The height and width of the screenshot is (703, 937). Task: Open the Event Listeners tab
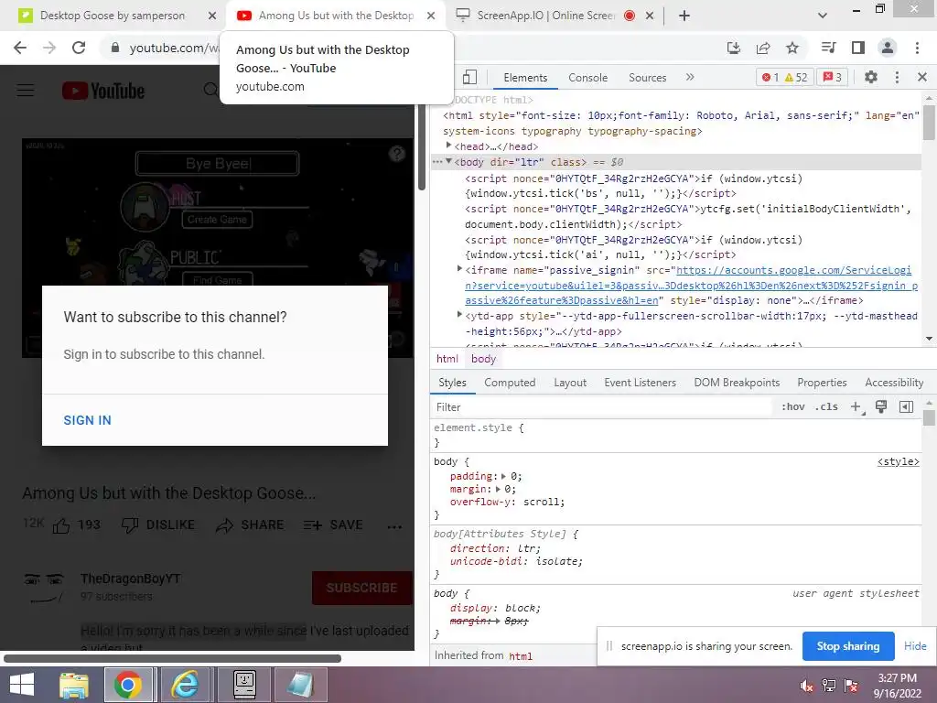coord(640,383)
